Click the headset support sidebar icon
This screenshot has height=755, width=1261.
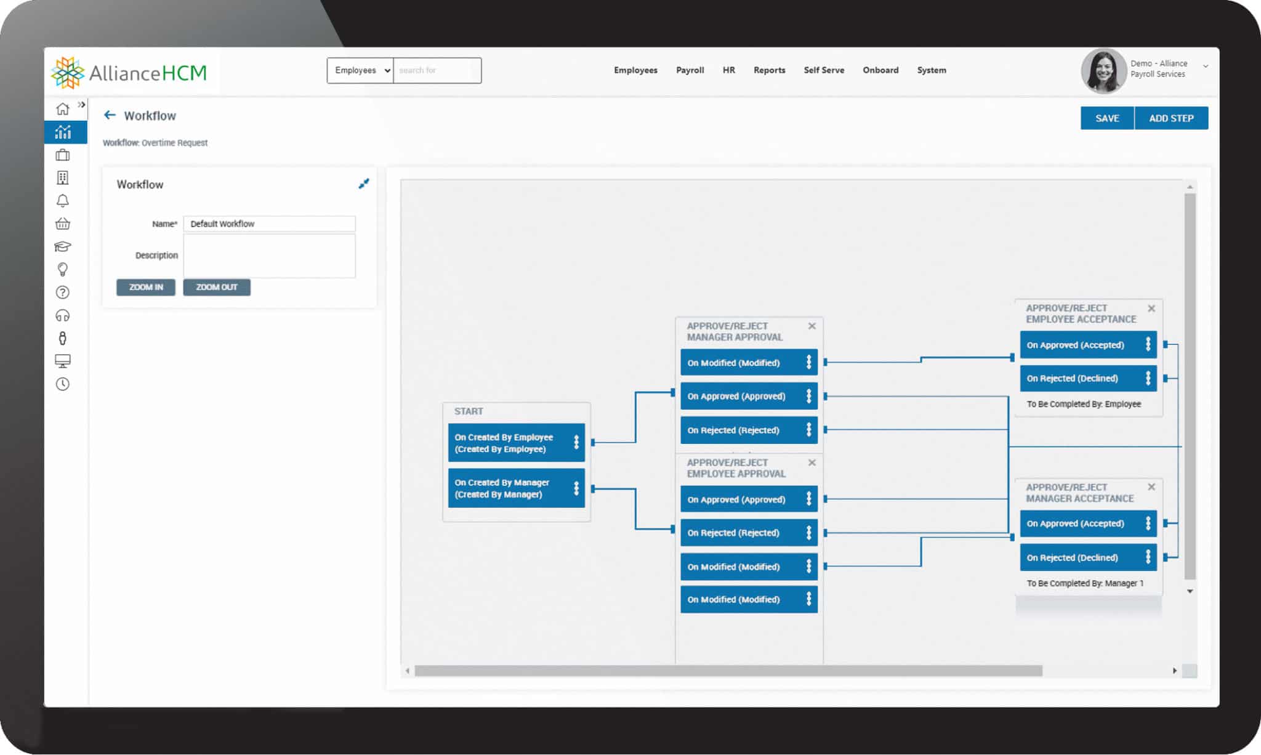coord(62,315)
